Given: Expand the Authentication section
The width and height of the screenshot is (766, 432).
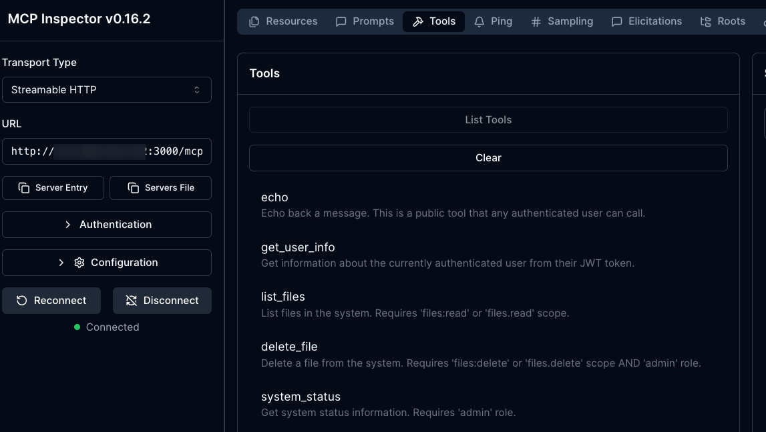Looking at the screenshot, I should 107,225.
